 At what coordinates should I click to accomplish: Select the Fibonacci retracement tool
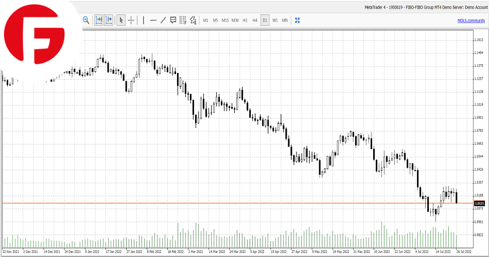coord(183,20)
